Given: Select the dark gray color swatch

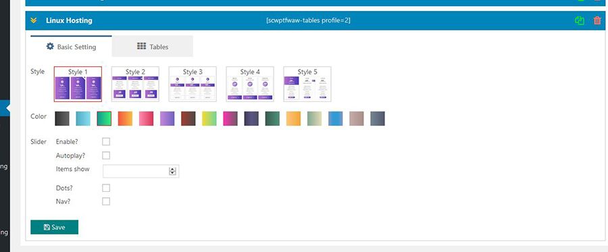Looking at the screenshot, I should [x=62, y=119].
